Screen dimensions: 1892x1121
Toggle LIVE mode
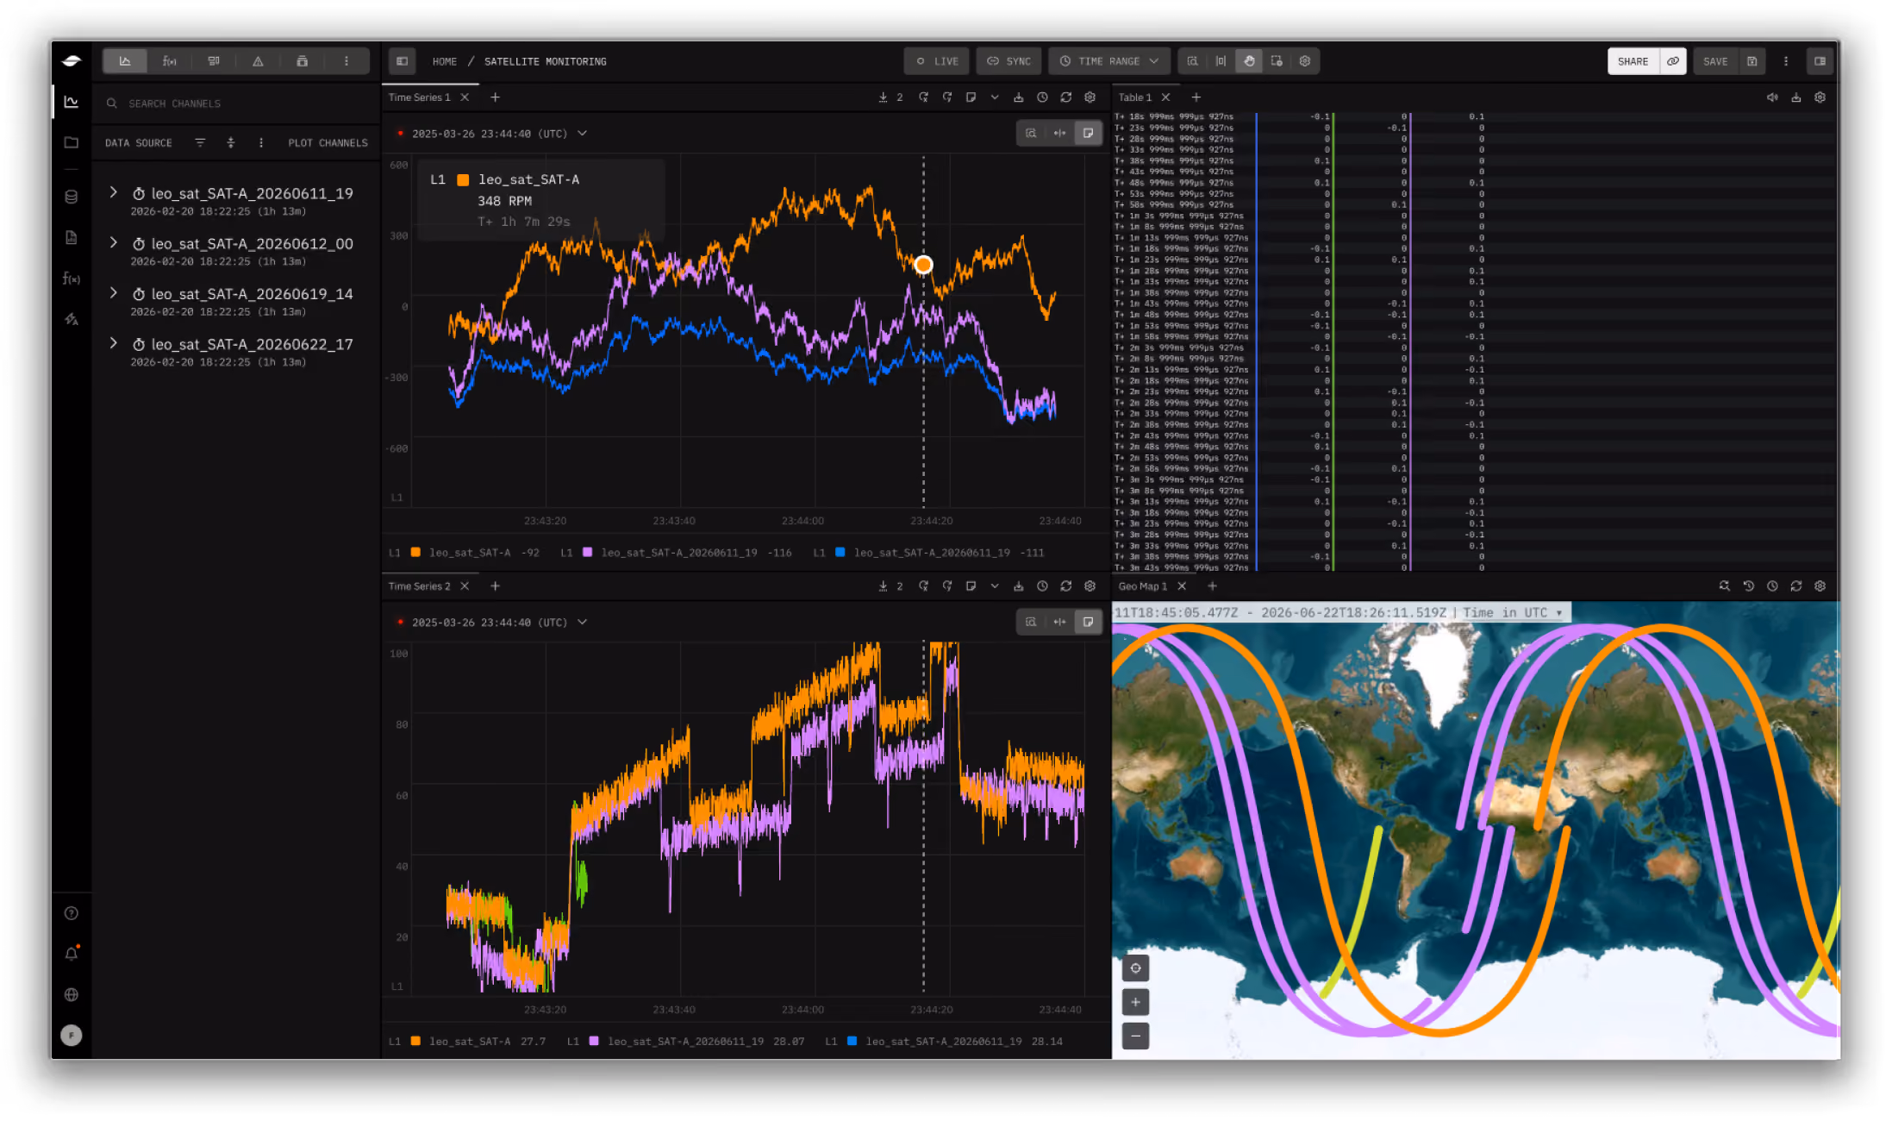tap(937, 61)
